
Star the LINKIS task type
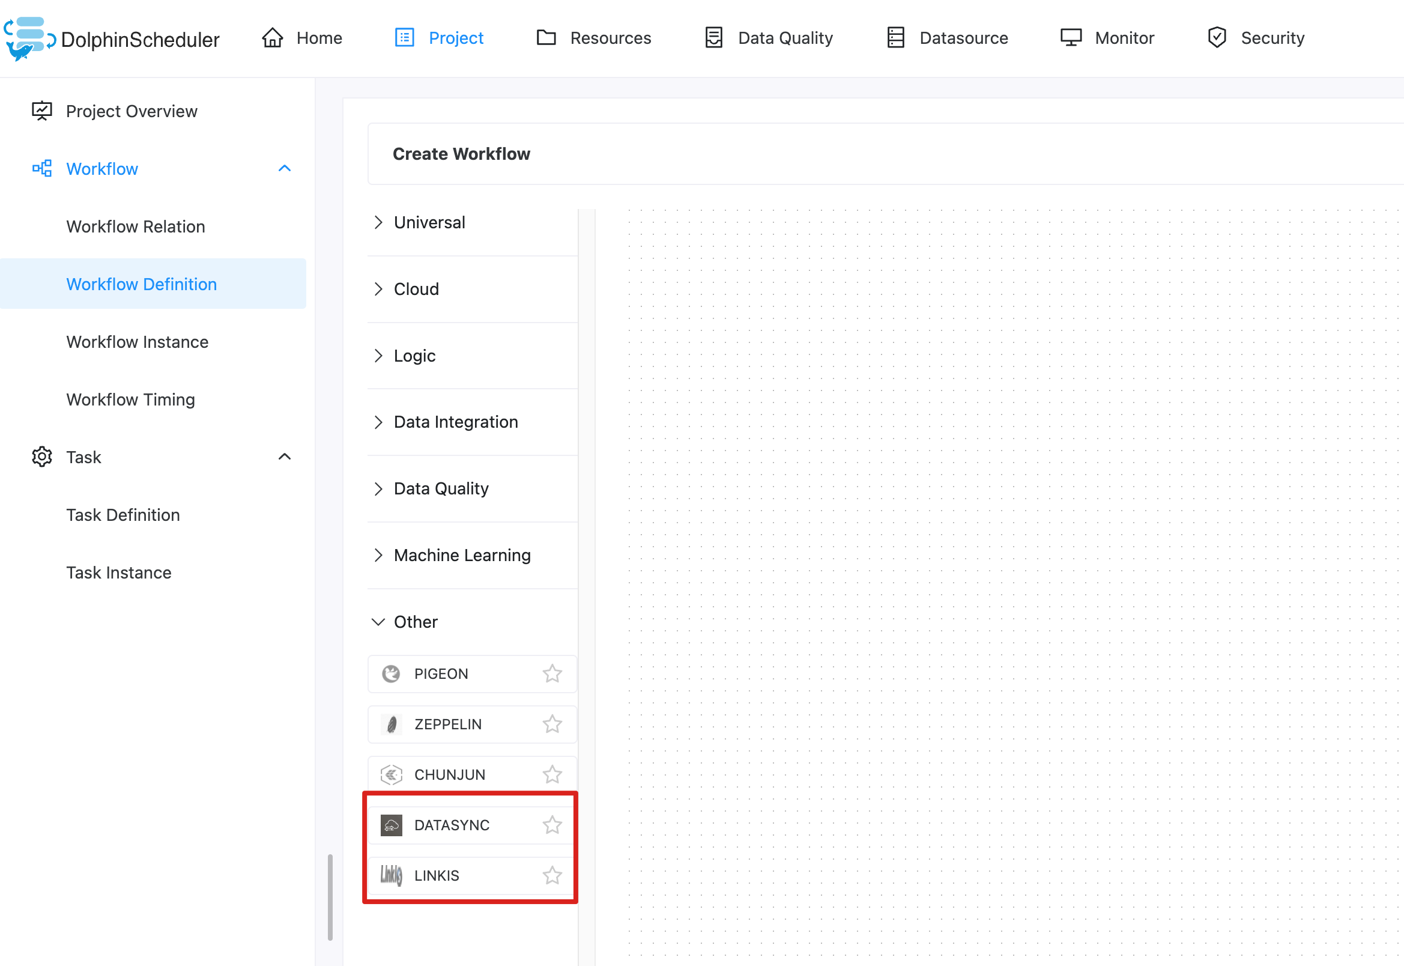point(552,875)
